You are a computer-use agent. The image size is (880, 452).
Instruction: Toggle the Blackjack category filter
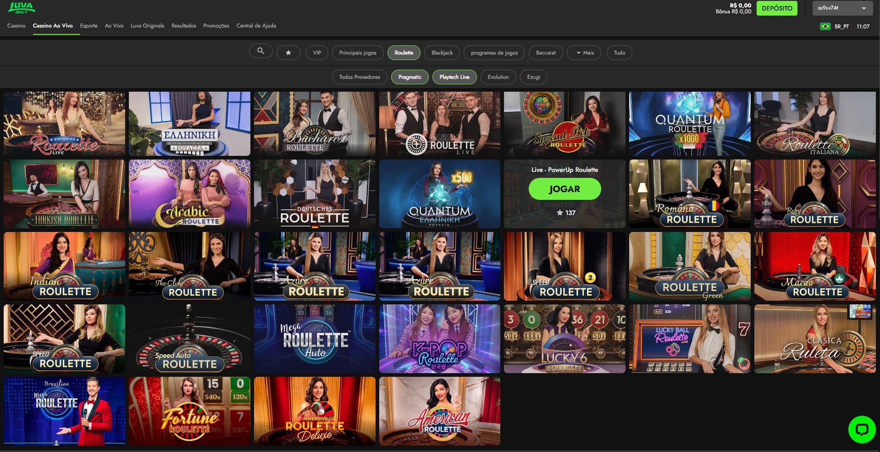(442, 53)
